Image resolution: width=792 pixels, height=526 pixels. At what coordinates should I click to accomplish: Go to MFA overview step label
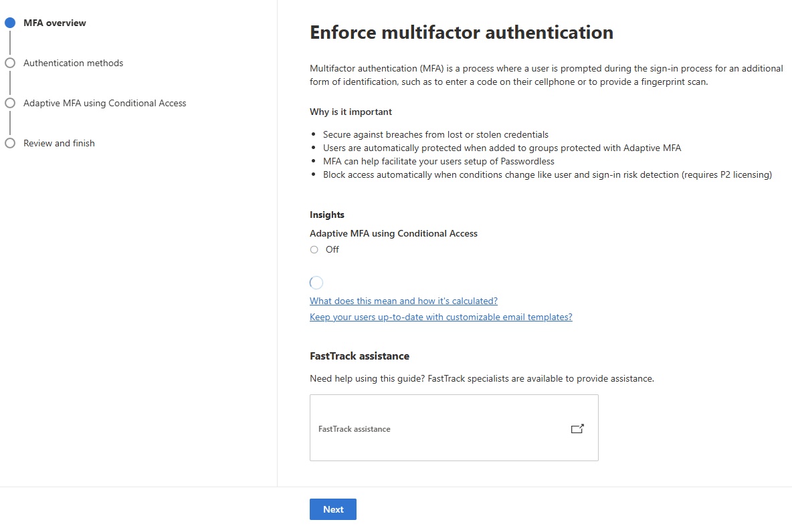tap(55, 23)
